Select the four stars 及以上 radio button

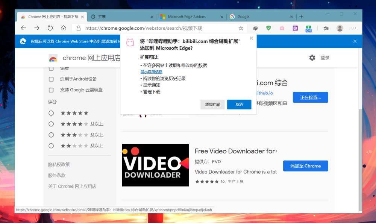coord(51,124)
